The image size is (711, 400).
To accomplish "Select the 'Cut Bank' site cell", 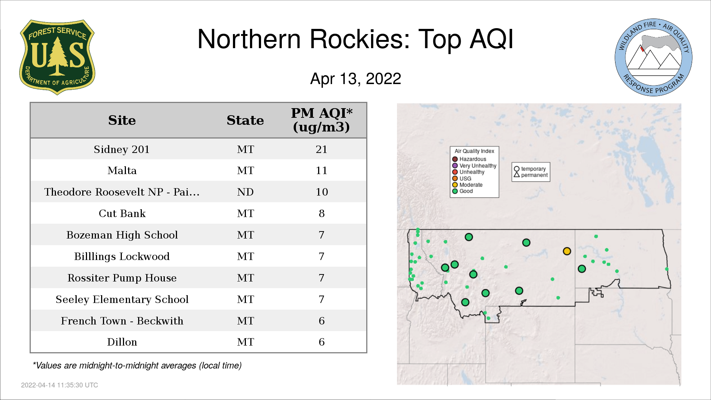I will 122,213.
